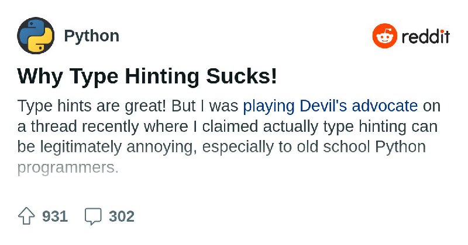Click the word Why in the headline
Viewport: 468px width, 245px height.
40,76
